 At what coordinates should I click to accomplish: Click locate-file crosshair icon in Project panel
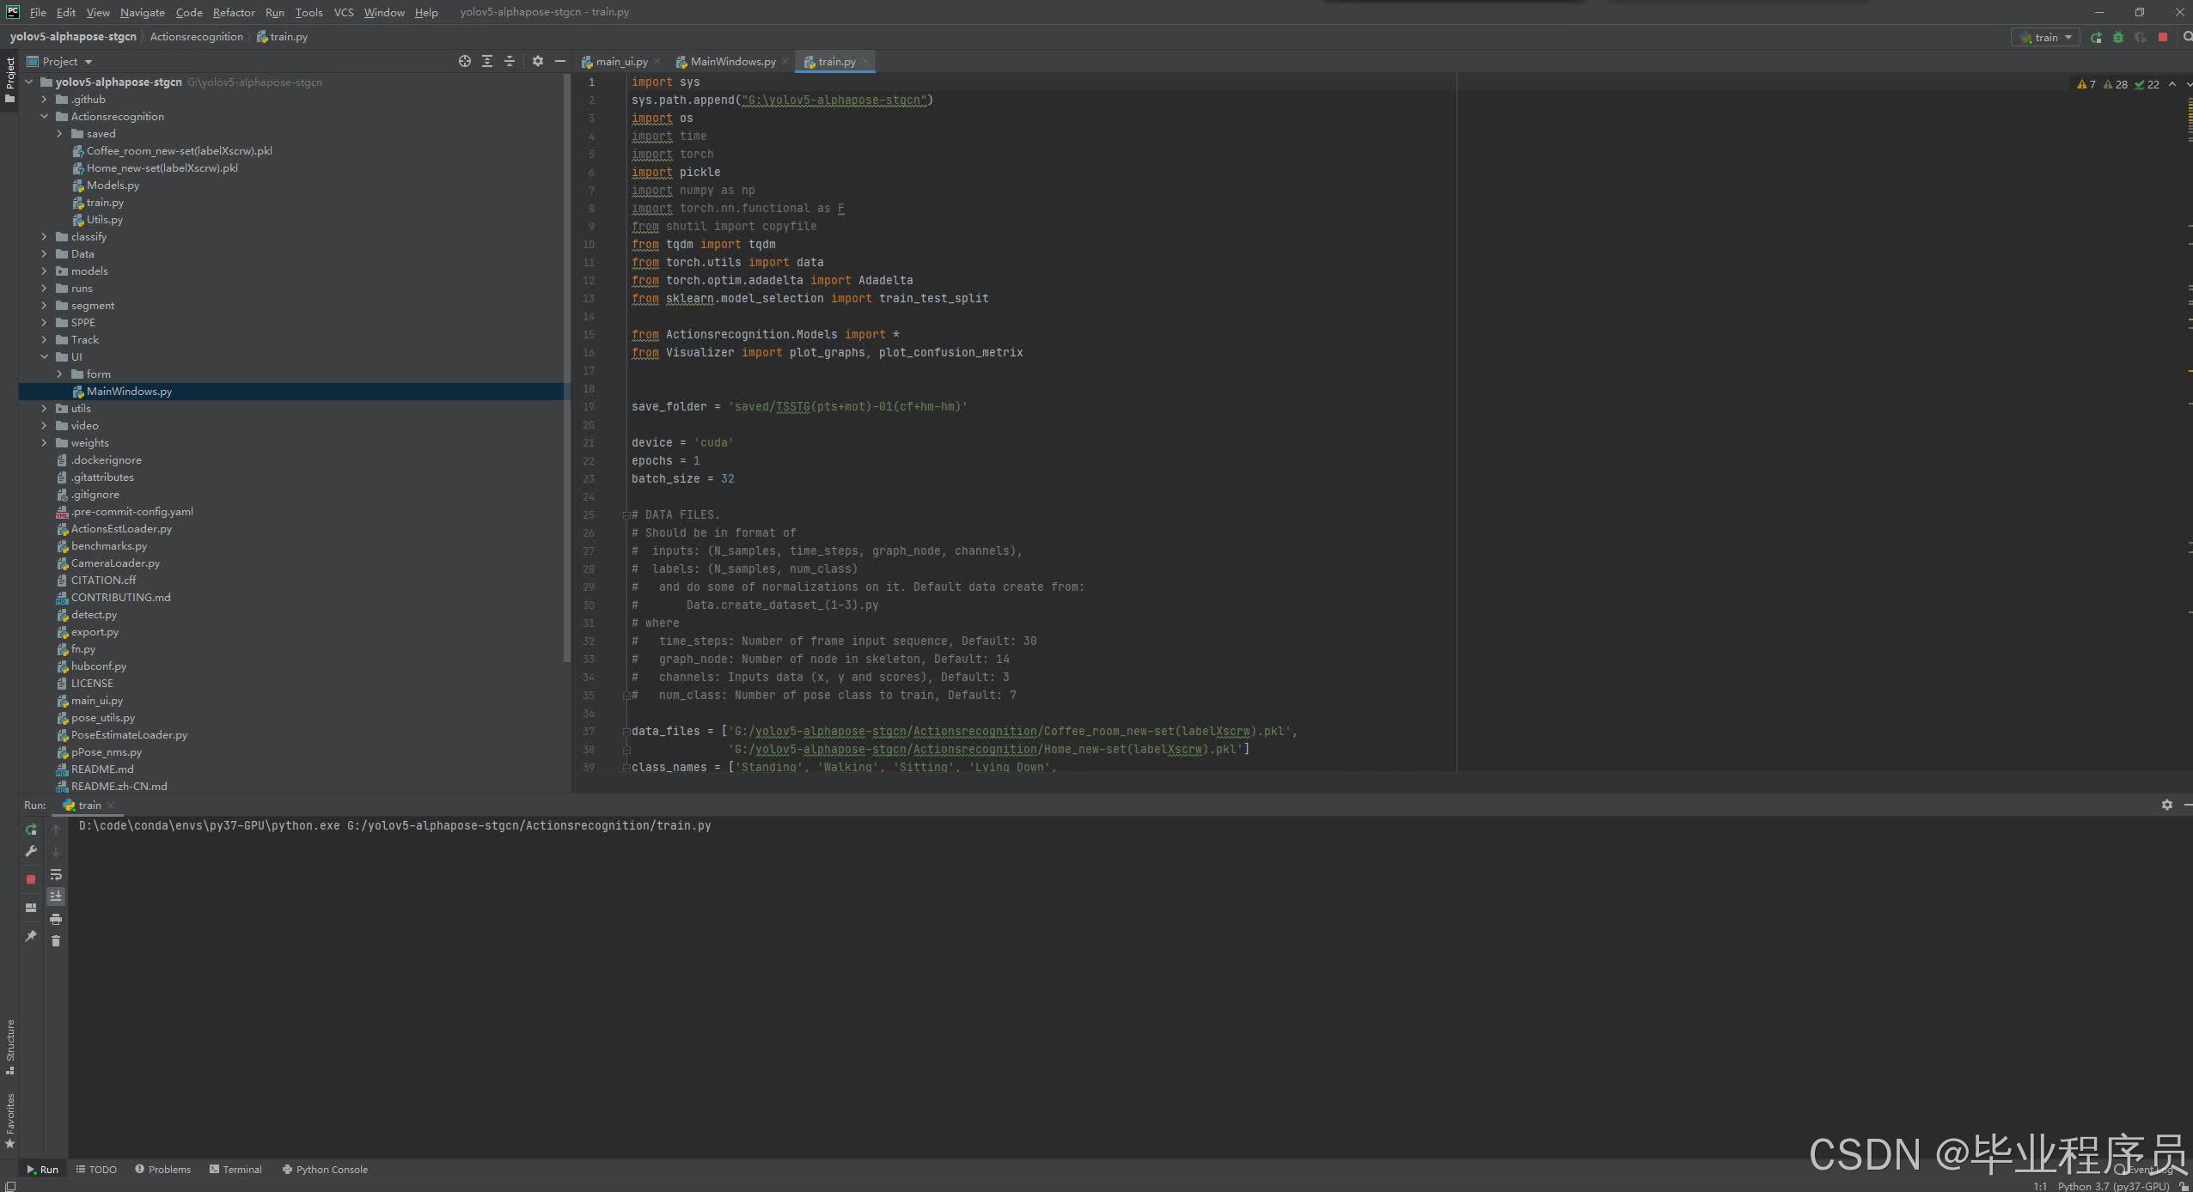coord(465,62)
